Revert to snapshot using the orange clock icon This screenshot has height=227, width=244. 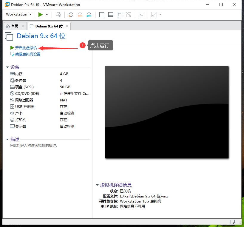coord(80,15)
